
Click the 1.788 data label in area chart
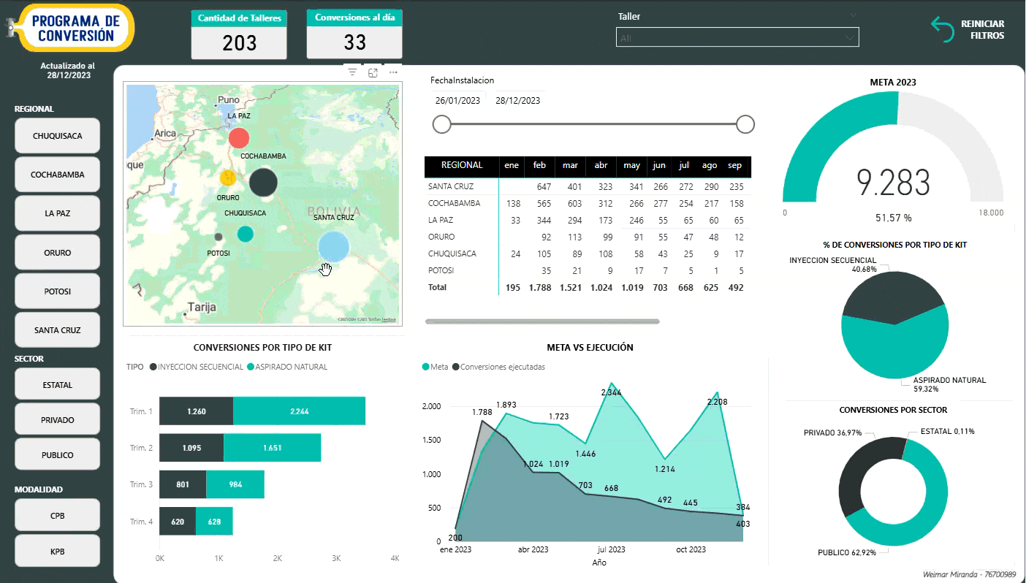click(x=482, y=412)
